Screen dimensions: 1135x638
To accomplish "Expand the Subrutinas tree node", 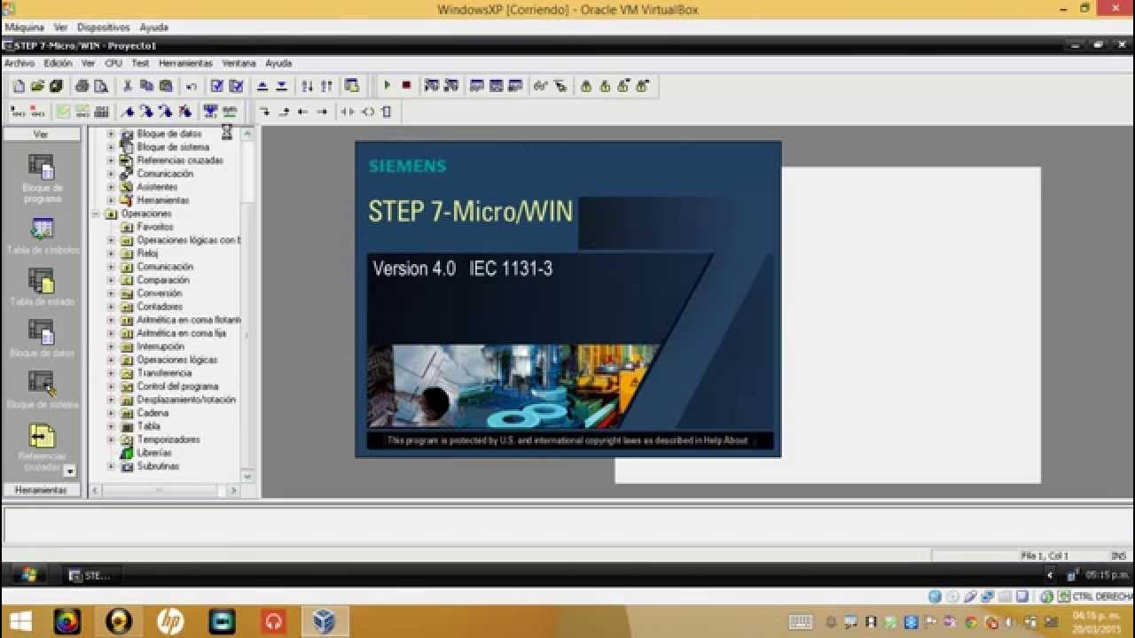I will tap(111, 466).
